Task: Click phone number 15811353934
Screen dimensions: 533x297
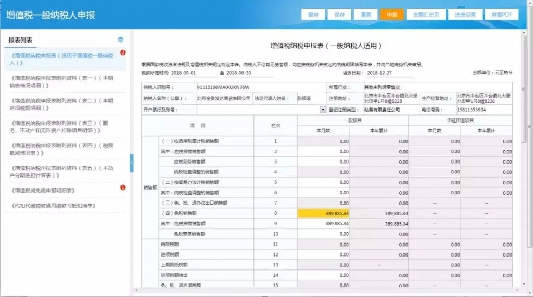Action: [x=471, y=110]
